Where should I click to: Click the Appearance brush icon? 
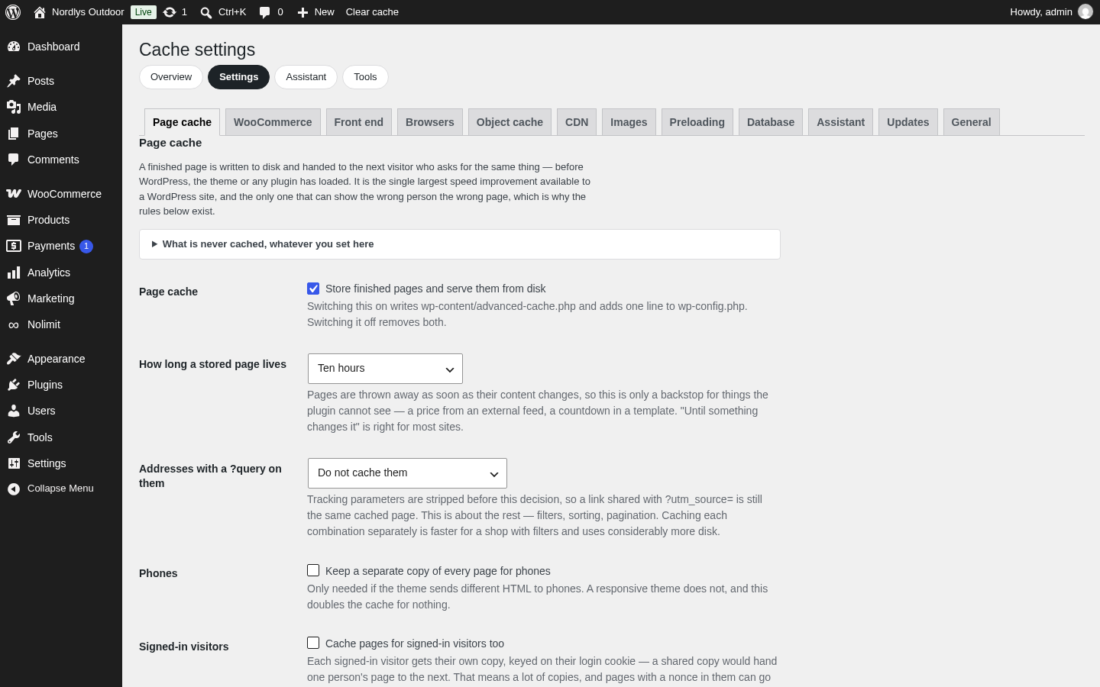click(x=14, y=359)
